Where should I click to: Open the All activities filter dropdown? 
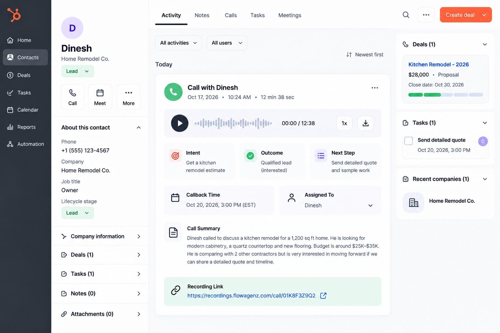(x=178, y=43)
